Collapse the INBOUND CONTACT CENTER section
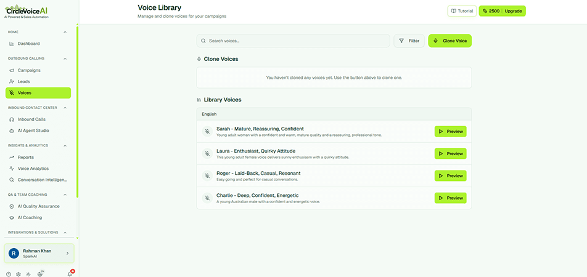This screenshot has width=587, height=277. 65,108
